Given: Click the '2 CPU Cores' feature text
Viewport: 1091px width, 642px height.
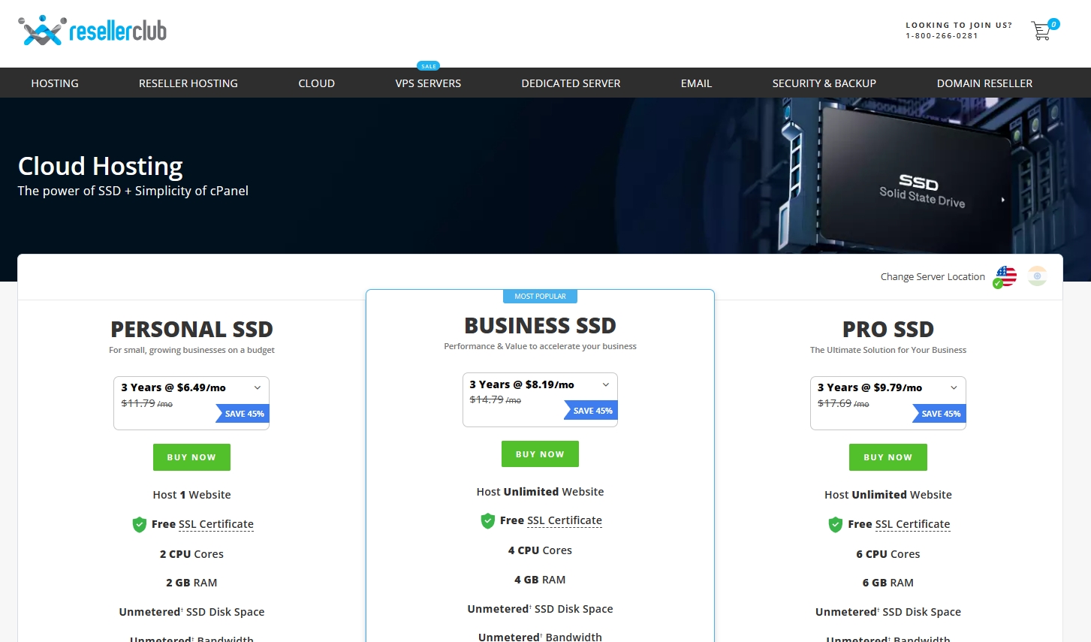Looking at the screenshot, I should pyautogui.click(x=191, y=554).
